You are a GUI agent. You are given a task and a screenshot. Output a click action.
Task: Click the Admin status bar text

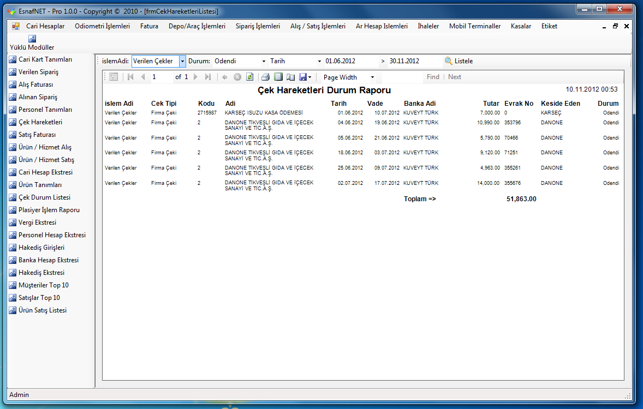[19, 395]
